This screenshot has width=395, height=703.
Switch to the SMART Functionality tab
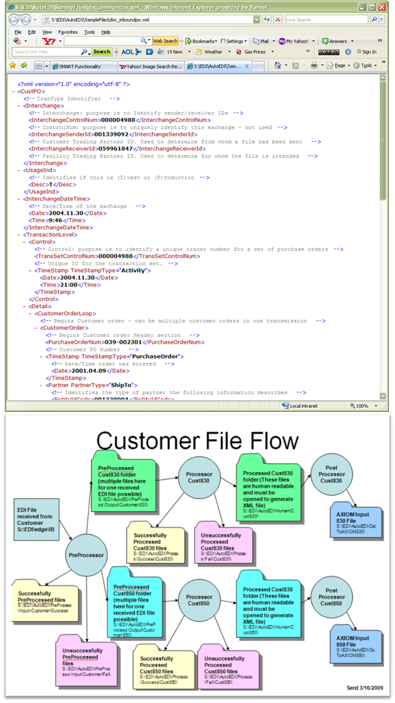(82, 66)
